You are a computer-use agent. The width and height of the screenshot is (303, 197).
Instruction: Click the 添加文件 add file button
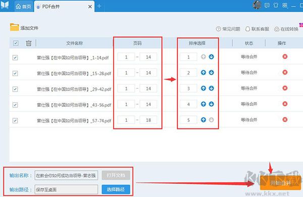(x=24, y=28)
